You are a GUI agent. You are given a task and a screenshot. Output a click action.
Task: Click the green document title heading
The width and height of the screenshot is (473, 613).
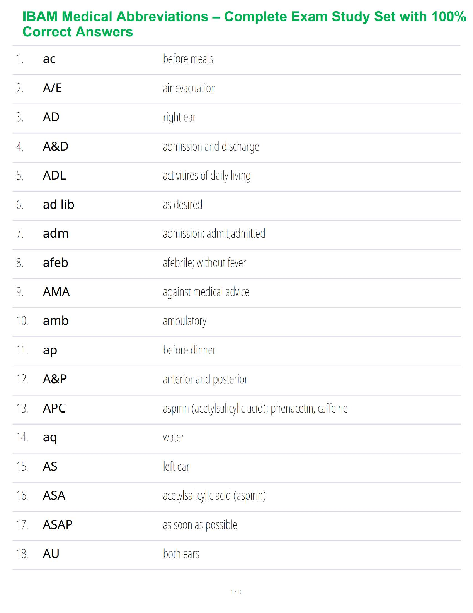click(243, 24)
